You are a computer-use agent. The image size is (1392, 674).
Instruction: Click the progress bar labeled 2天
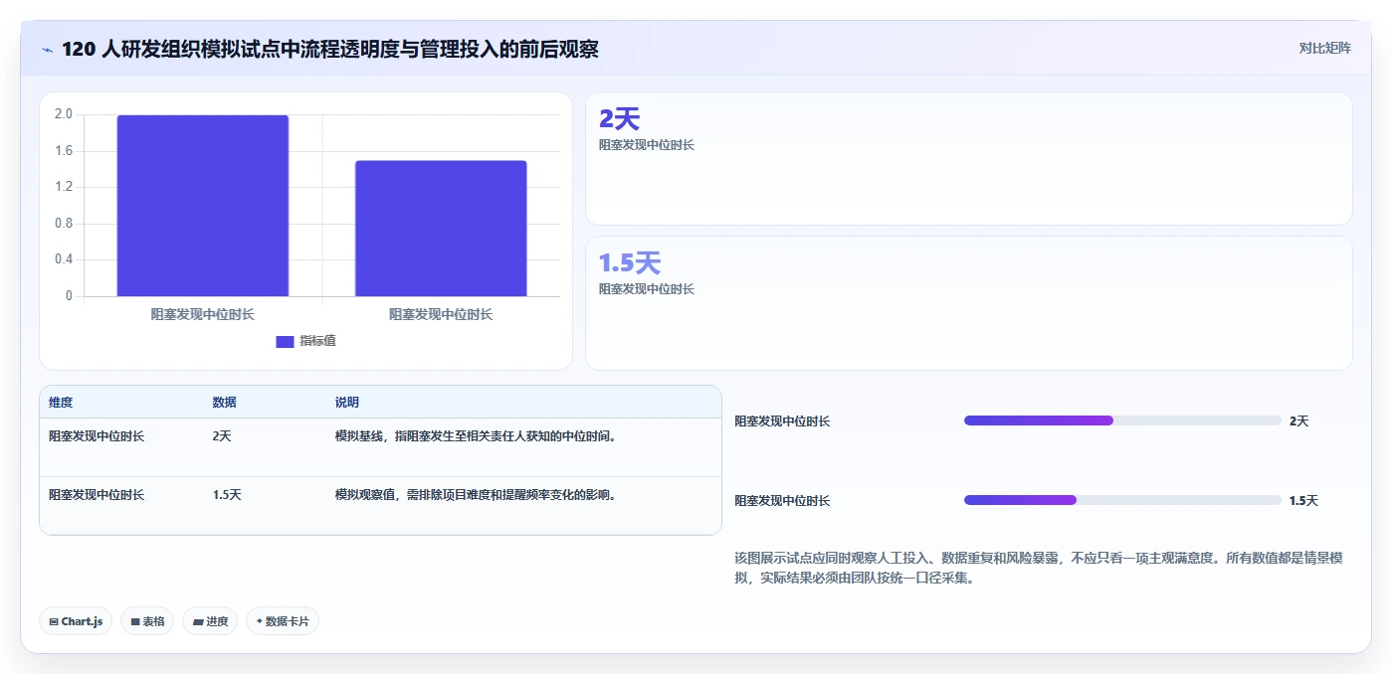[1122, 421]
